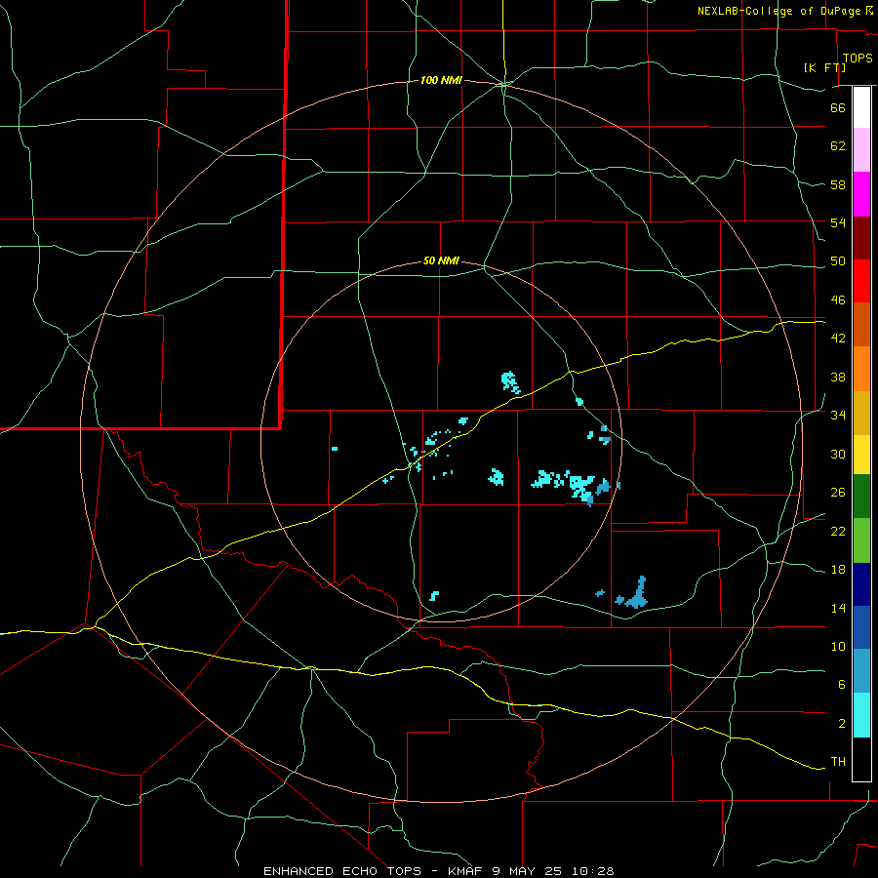Click the legend value 6

tap(842, 685)
